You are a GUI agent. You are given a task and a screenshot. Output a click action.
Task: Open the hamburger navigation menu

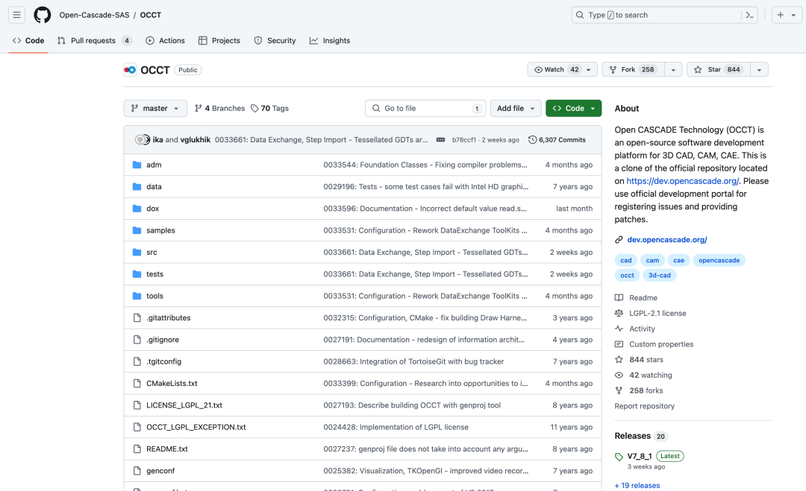click(16, 15)
